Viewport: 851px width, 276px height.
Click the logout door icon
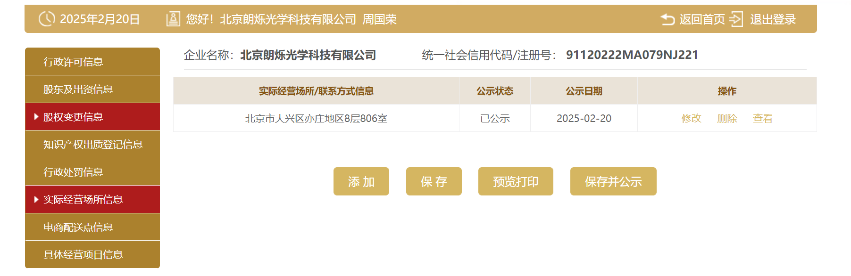[736, 19]
